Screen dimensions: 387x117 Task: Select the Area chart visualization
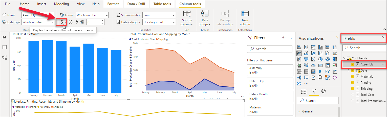point(306,53)
